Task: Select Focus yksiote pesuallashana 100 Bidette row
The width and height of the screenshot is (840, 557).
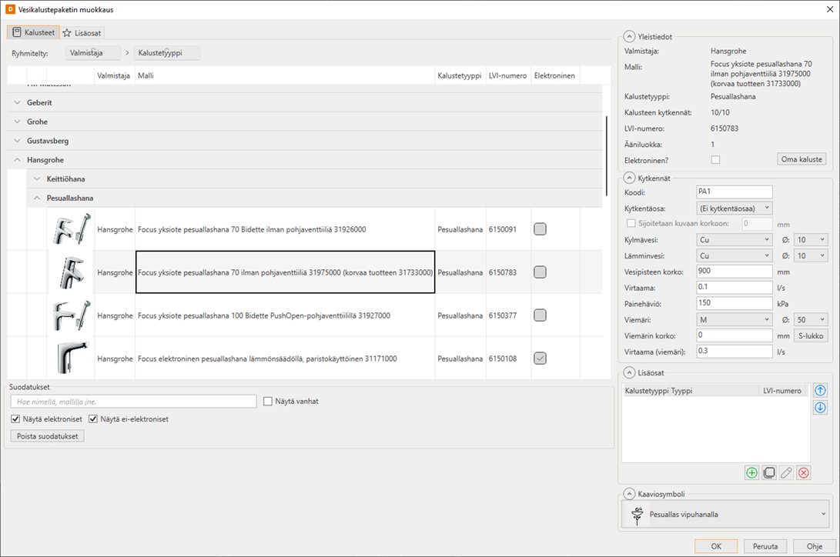Action: pos(305,315)
